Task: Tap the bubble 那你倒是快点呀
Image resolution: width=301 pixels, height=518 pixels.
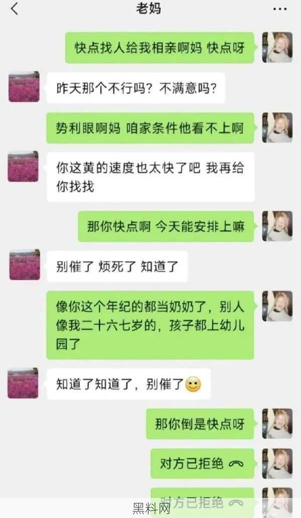Action: (x=200, y=424)
